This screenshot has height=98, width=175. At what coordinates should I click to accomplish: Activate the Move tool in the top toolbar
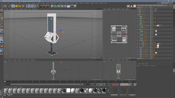pos(13,6)
